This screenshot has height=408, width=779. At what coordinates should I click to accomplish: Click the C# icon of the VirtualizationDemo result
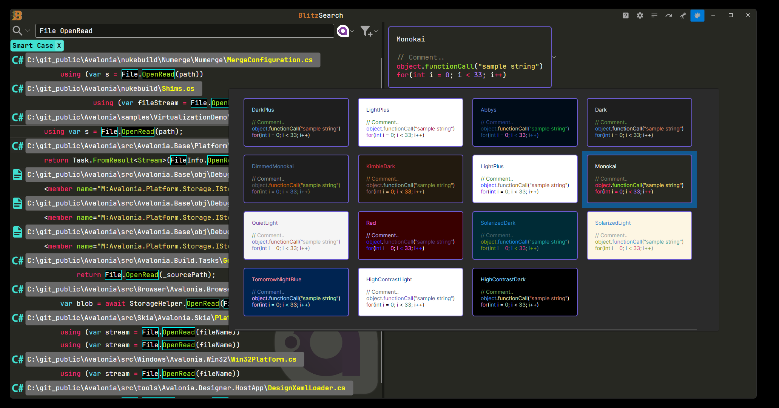(18, 117)
